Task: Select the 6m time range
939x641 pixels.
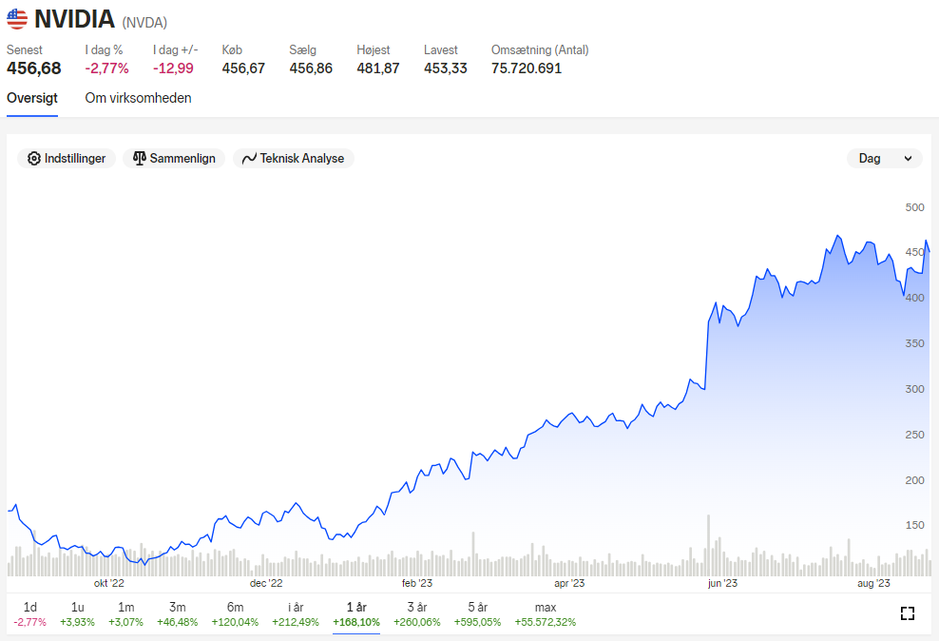Action: pyautogui.click(x=235, y=614)
